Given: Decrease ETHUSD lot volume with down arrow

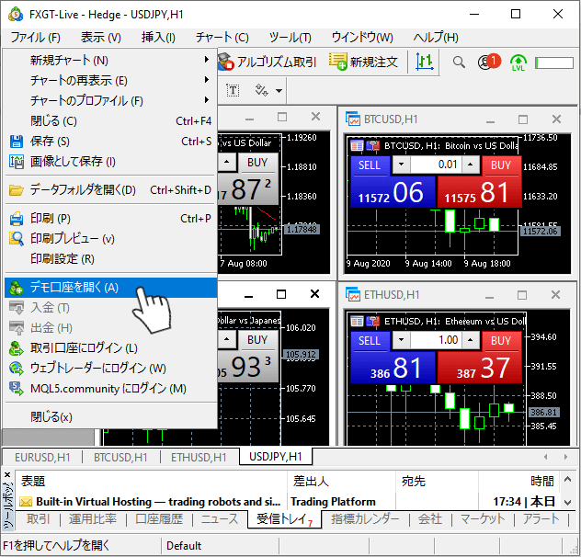Looking at the screenshot, I should pyautogui.click(x=402, y=340).
